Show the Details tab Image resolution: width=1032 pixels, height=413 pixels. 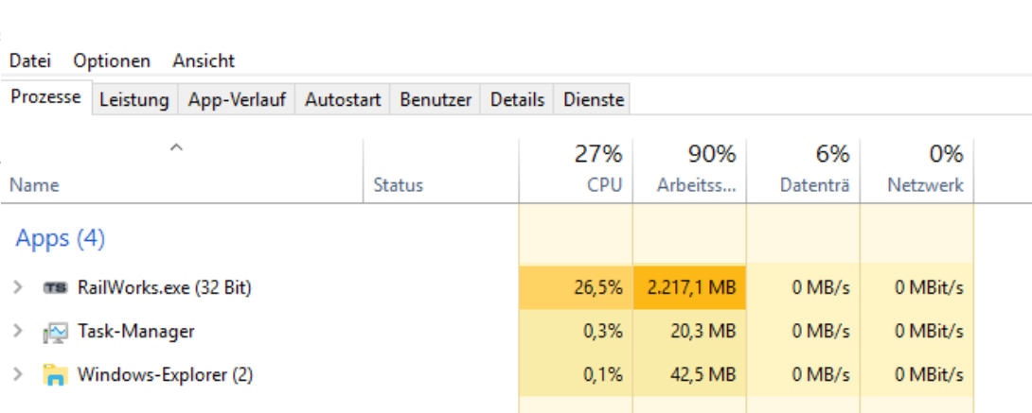coord(517,99)
